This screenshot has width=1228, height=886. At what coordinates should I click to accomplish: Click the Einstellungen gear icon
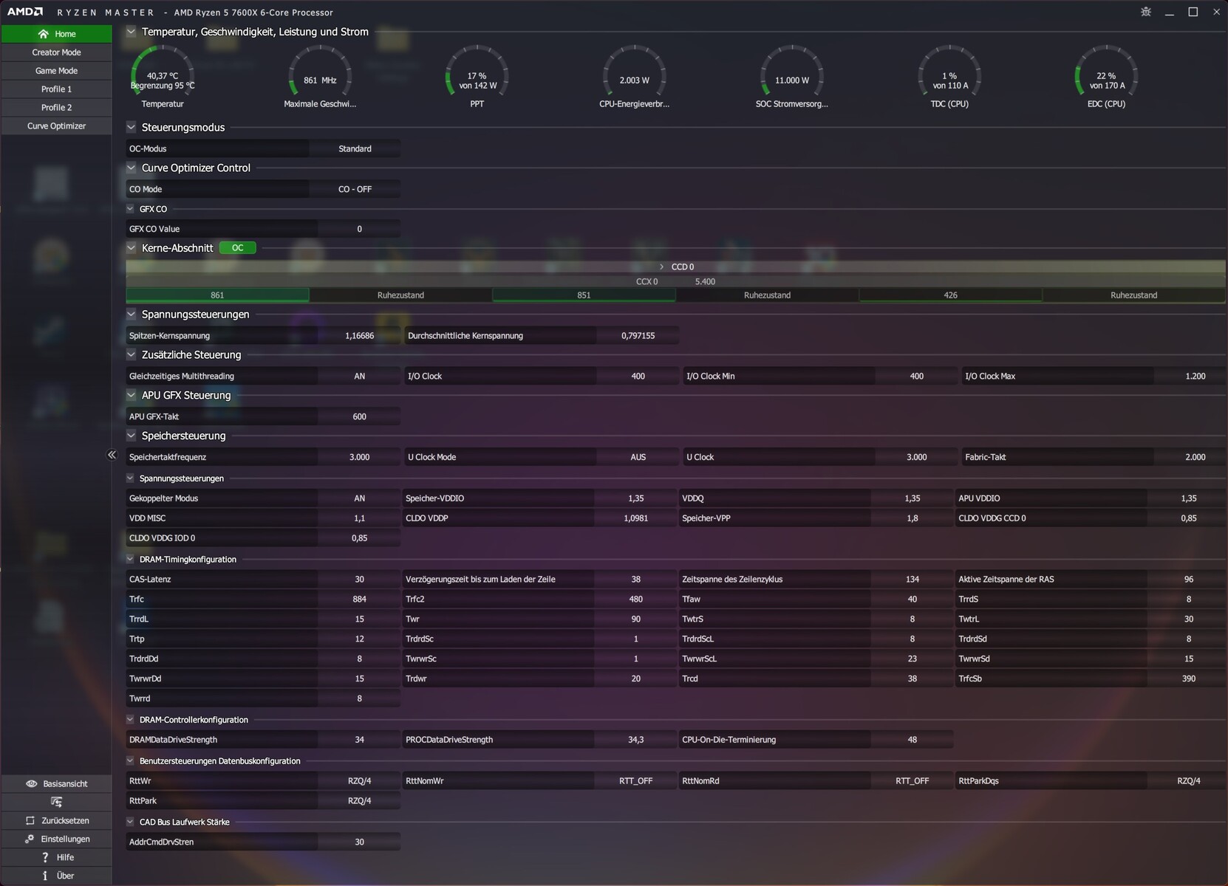30,839
